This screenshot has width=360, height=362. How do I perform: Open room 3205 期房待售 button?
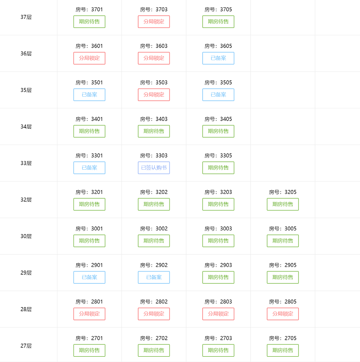pyautogui.click(x=283, y=204)
